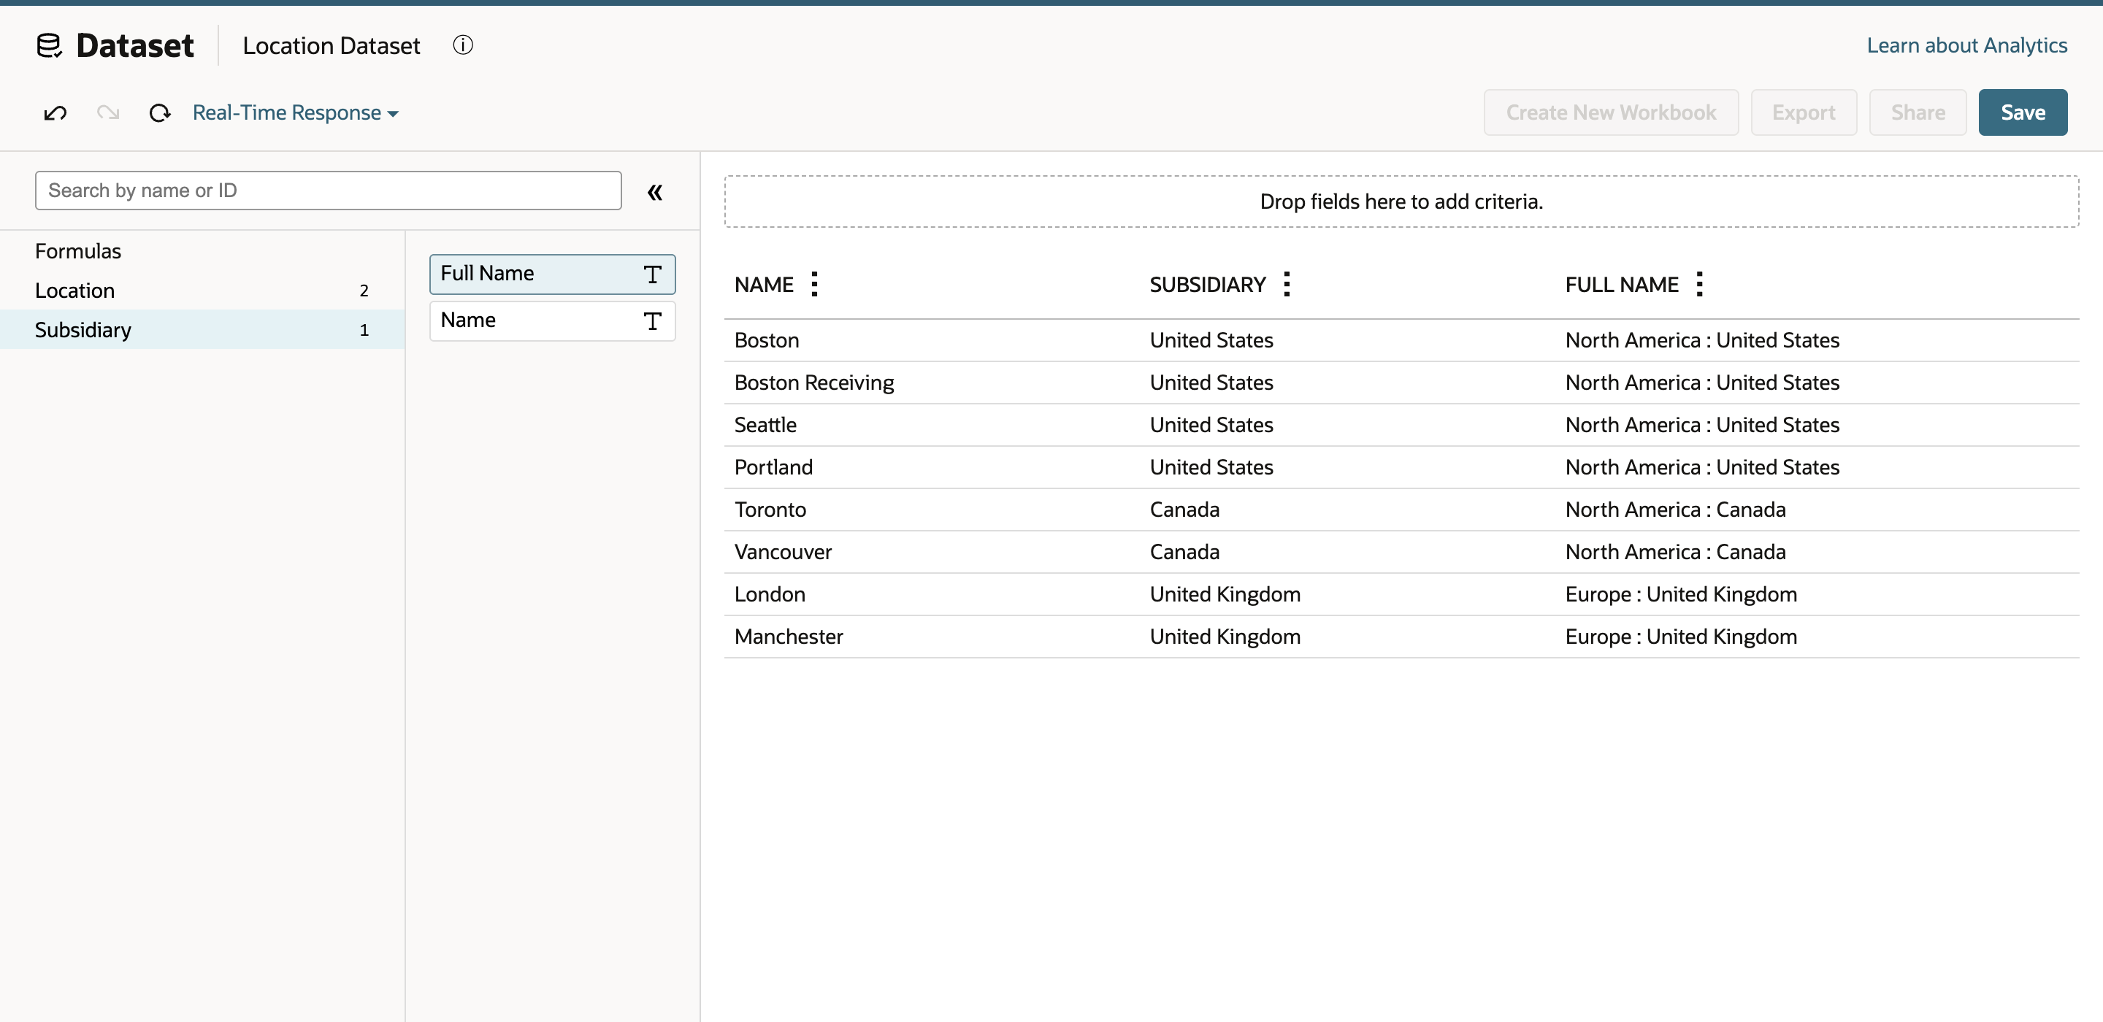
Task: Click the Manchester name cell
Action: (x=789, y=637)
